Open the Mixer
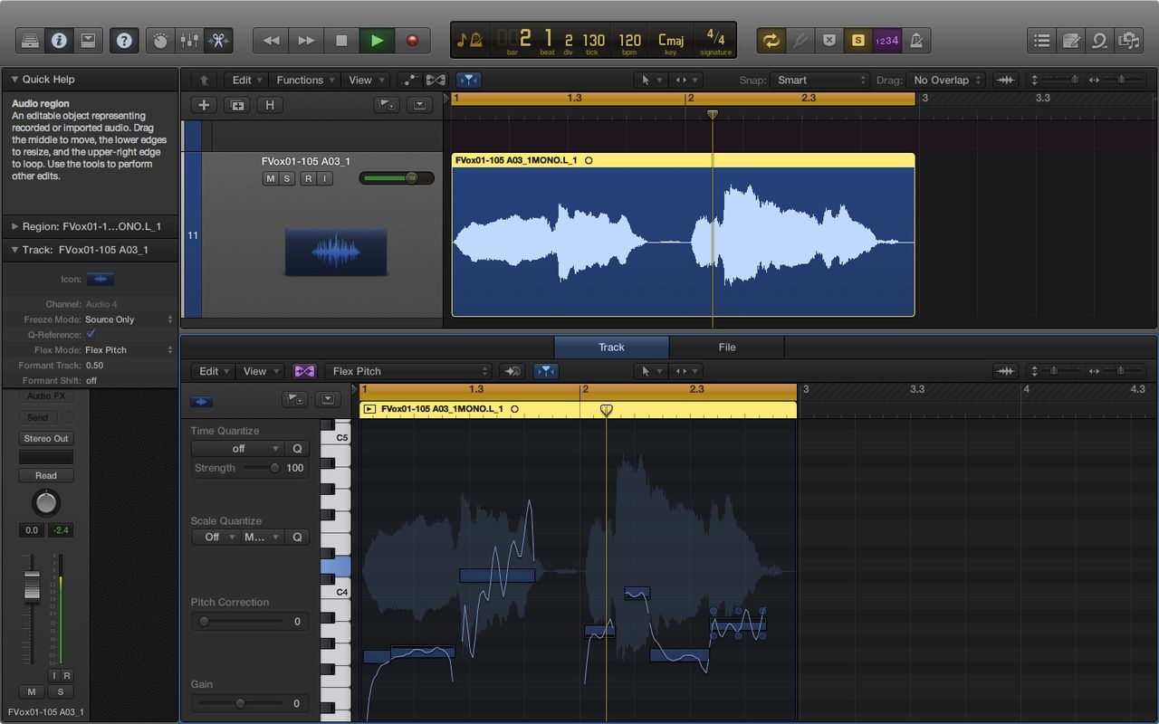The height and width of the screenshot is (724, 1159). click(x=189, y=40)
